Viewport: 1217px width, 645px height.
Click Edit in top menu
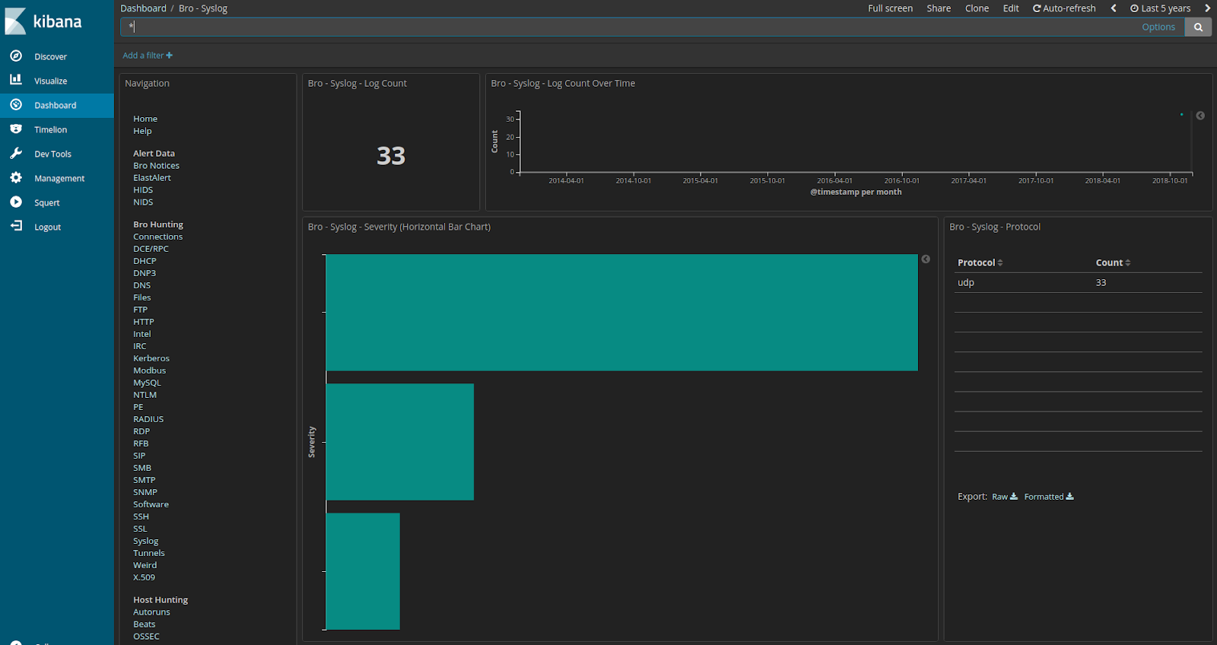1011,8
